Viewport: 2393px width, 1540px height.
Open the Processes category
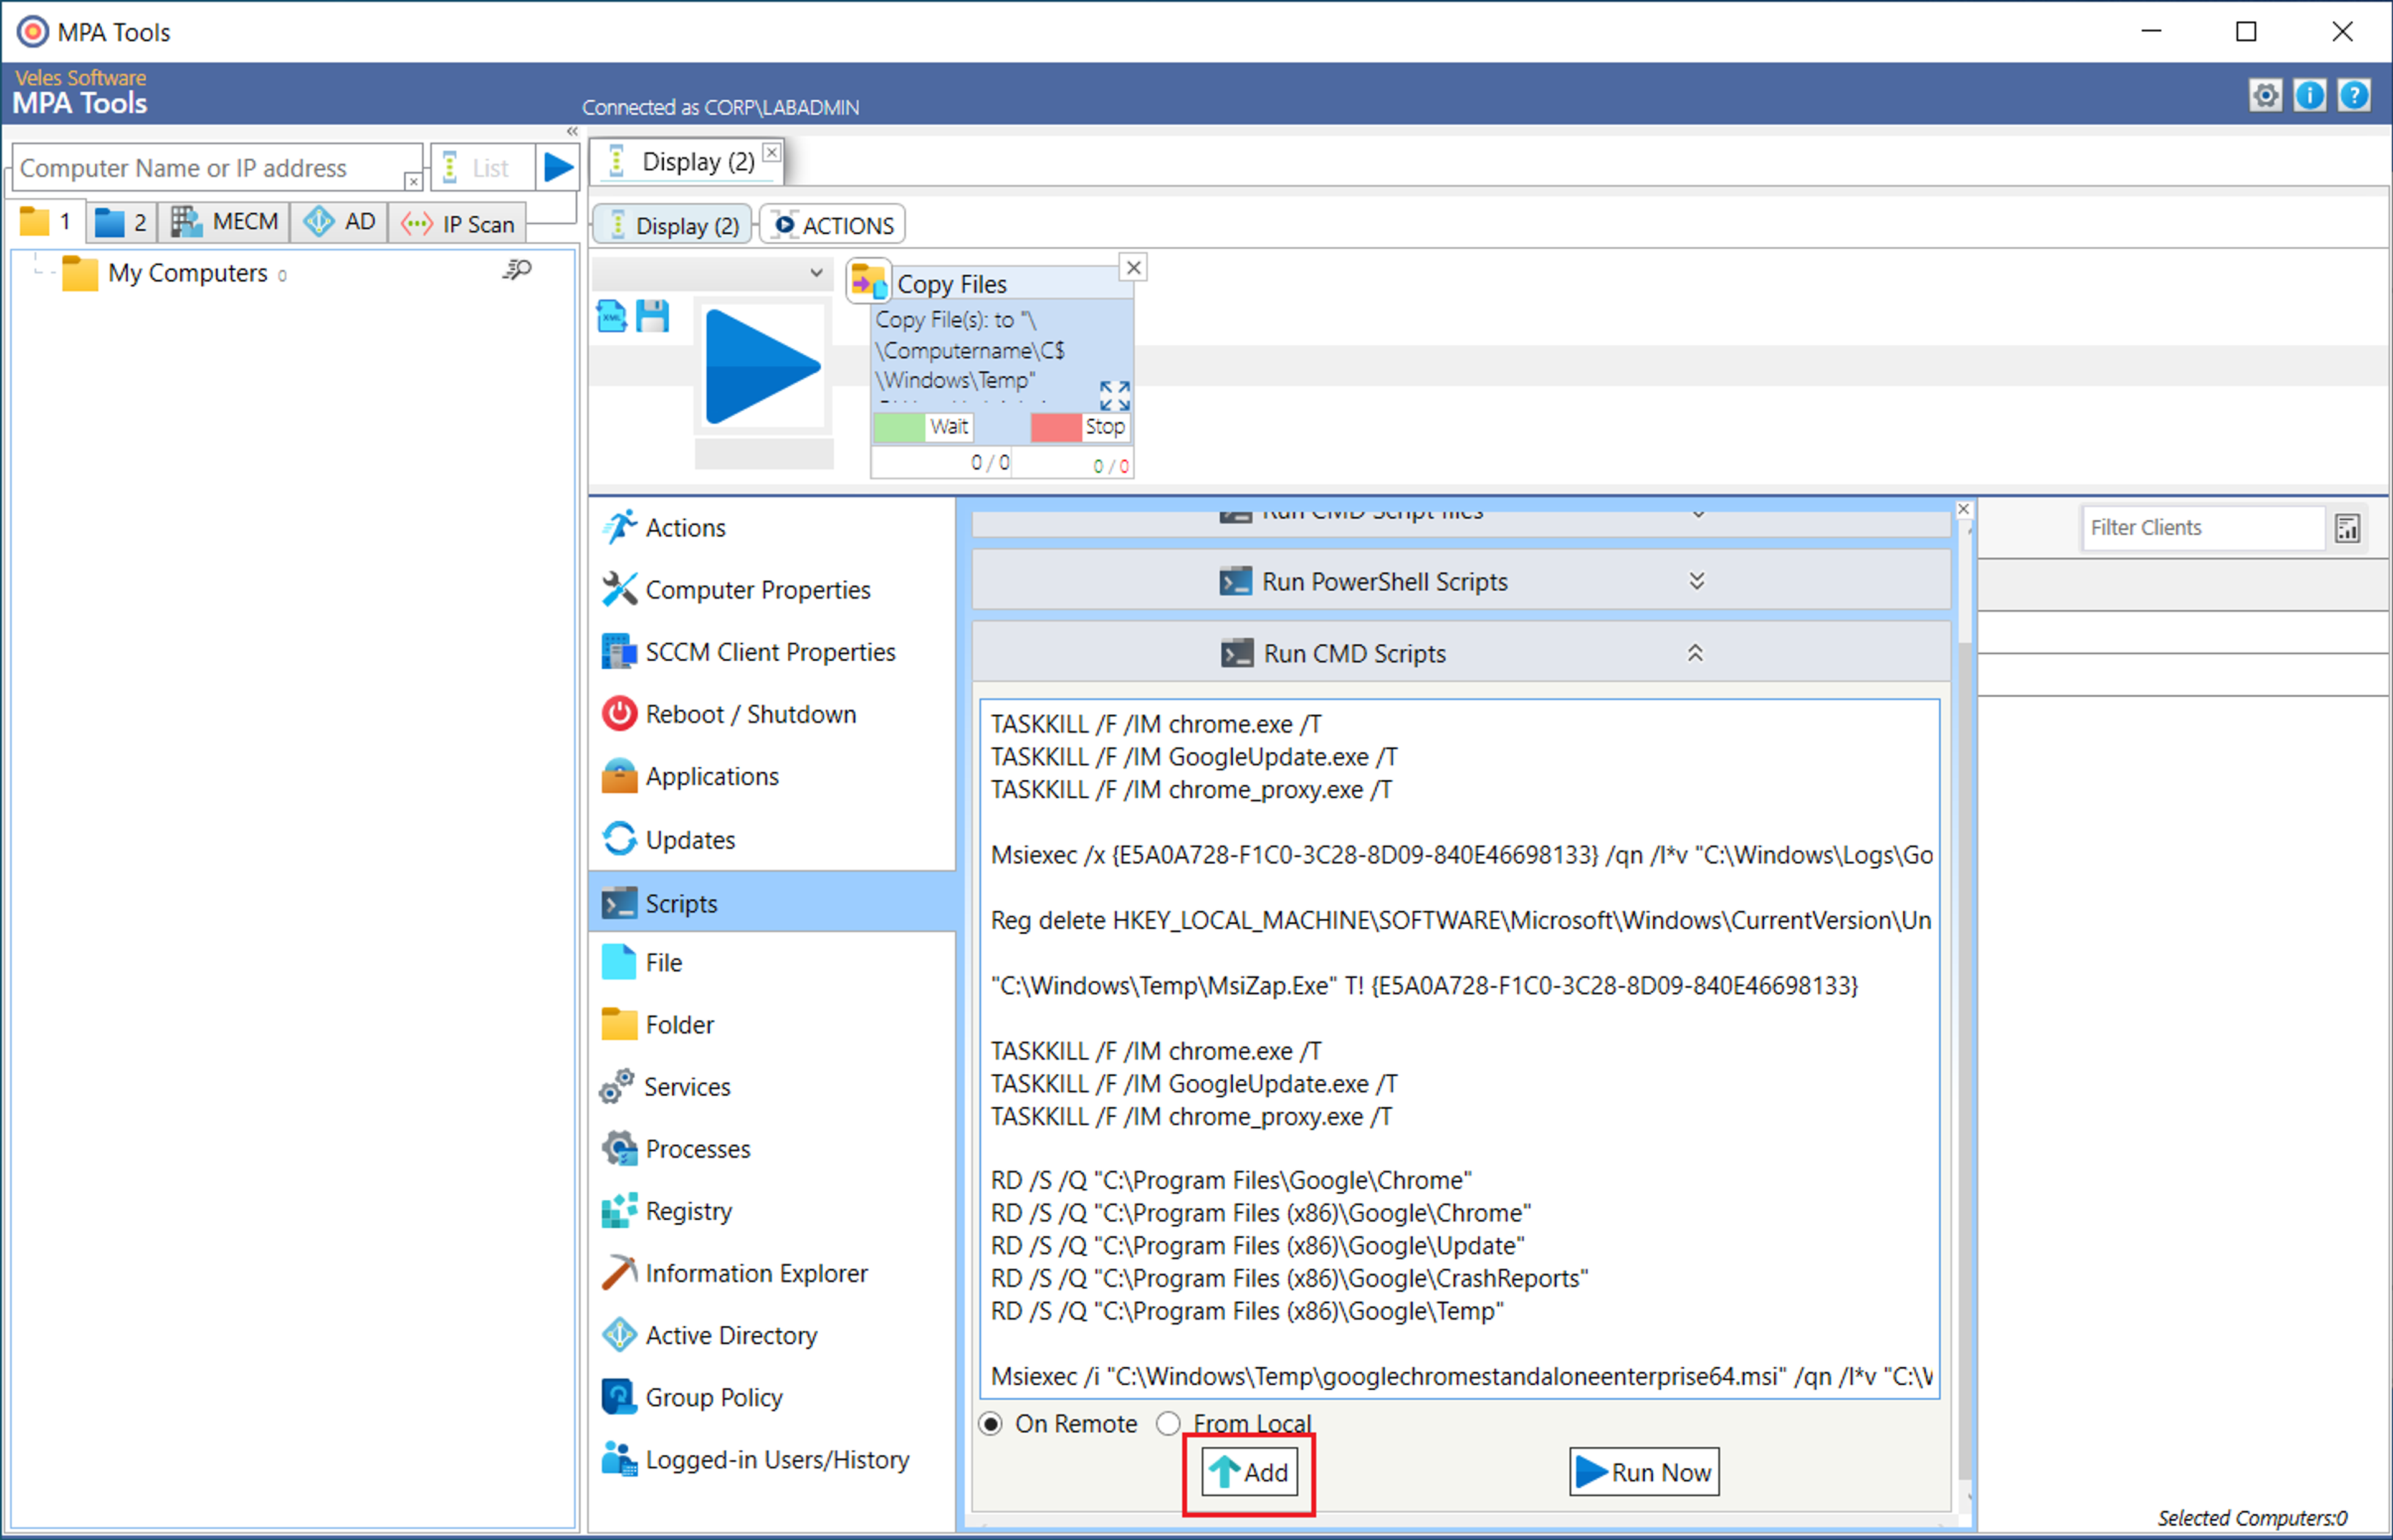point(772,1148)
